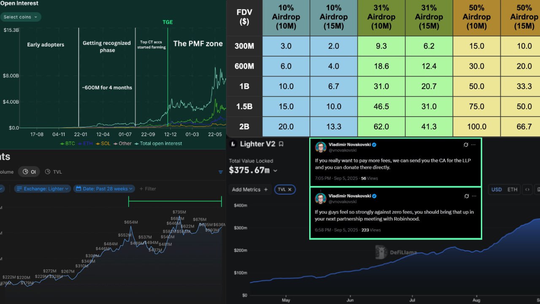The width and height of the screenshot is (540, 304).
Task: Open the Select coins dropdown
Action: click(x=20, y=17)
